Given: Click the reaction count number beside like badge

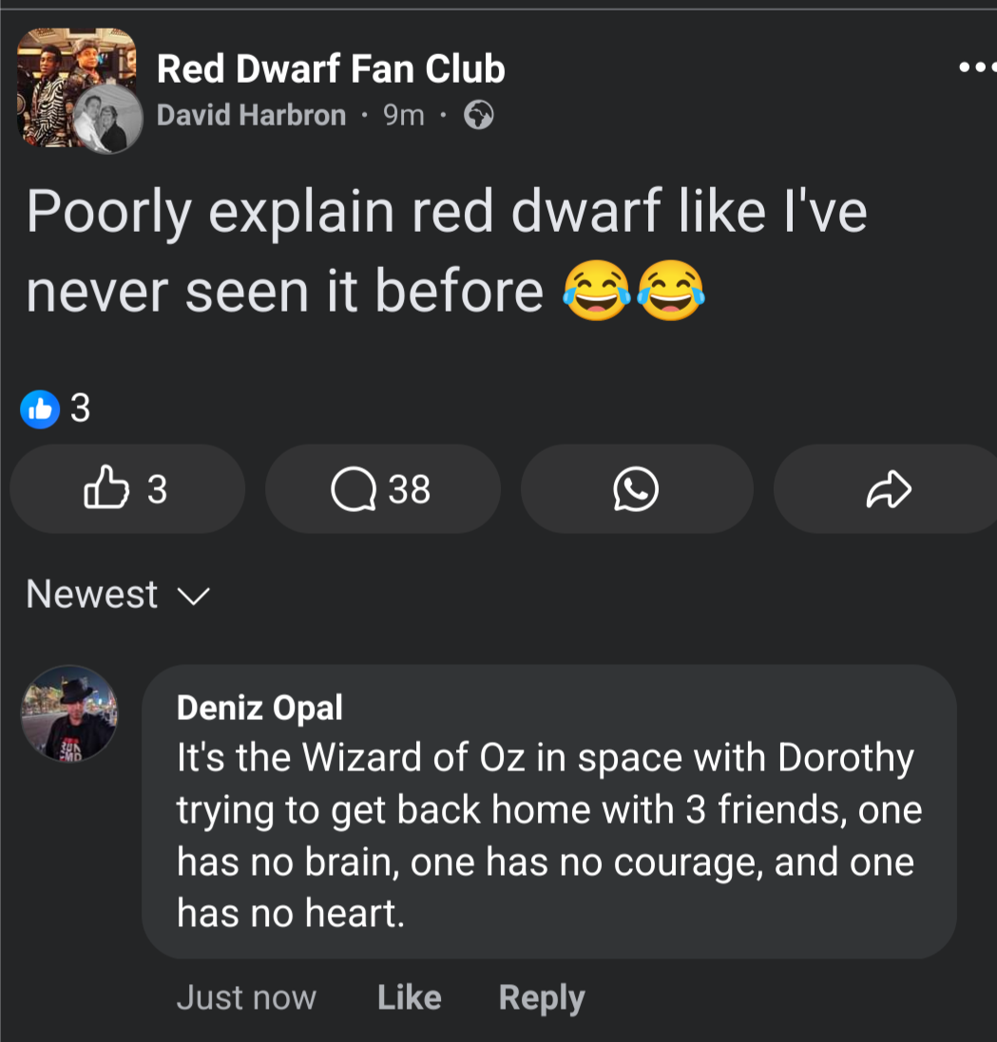Looking at the screenshot, I should (x=81, y=408).
